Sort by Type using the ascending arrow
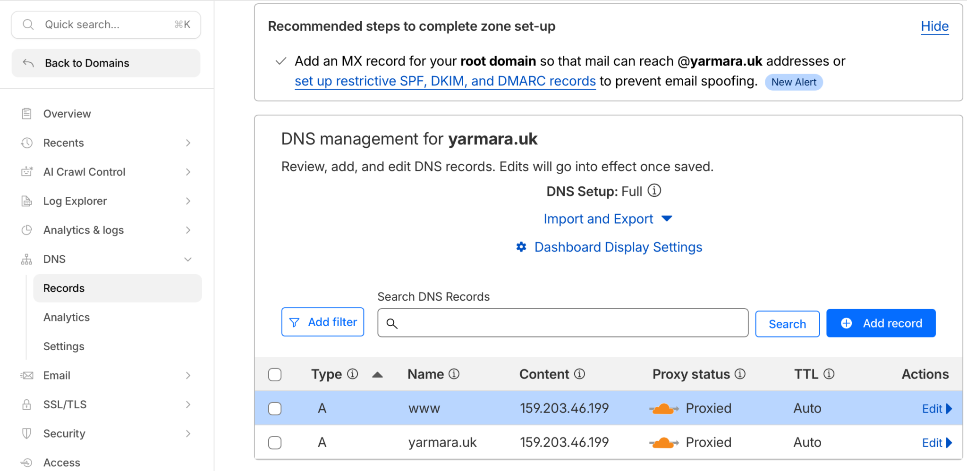The image size is (967, 471). point(377,375)
